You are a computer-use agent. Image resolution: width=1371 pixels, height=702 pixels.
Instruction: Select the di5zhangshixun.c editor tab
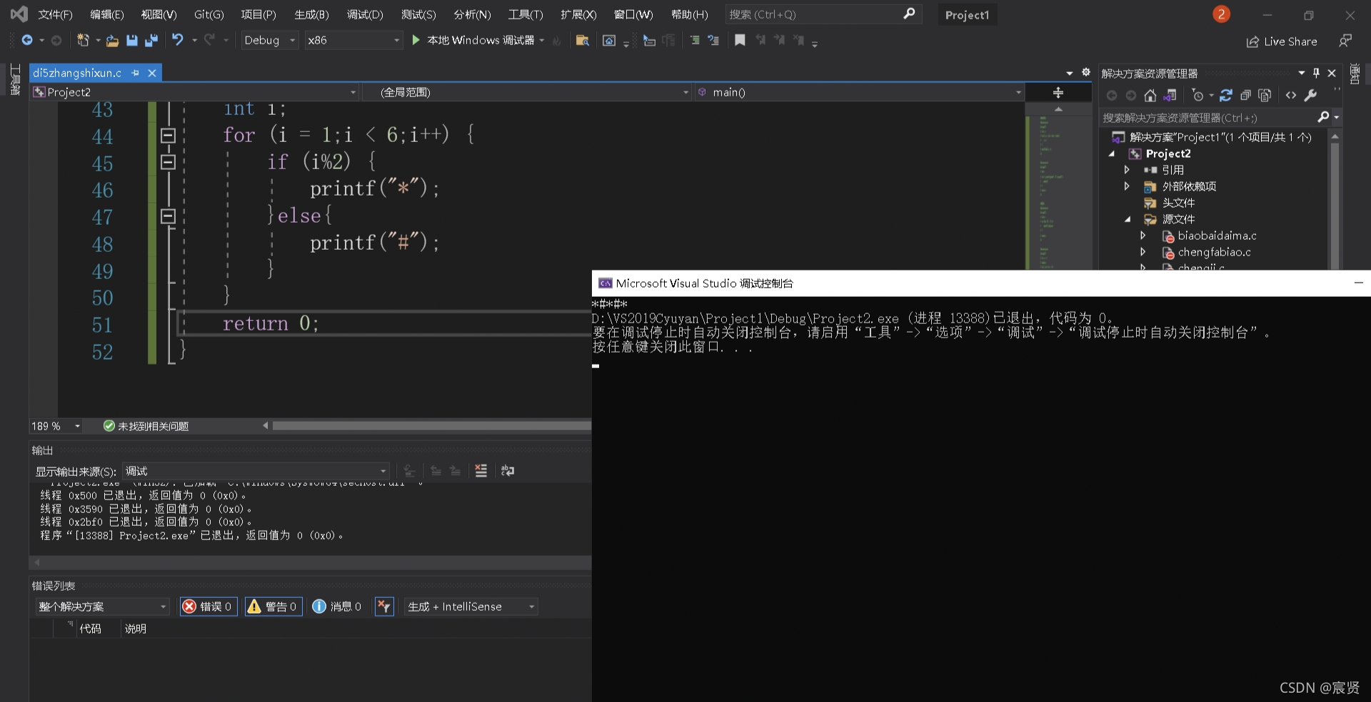pyautogui.click(x=77, y=73)
